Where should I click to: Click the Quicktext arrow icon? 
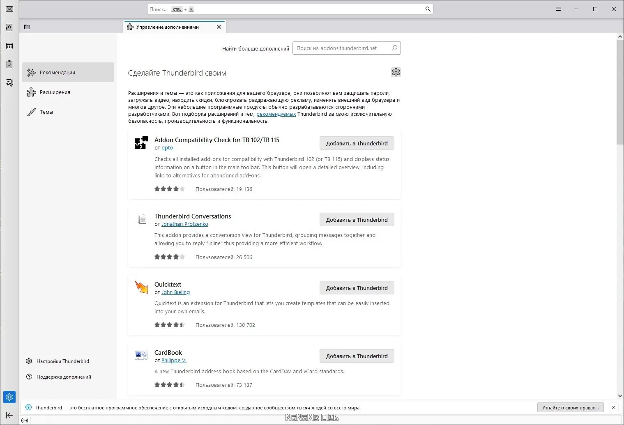coord(141,287)
